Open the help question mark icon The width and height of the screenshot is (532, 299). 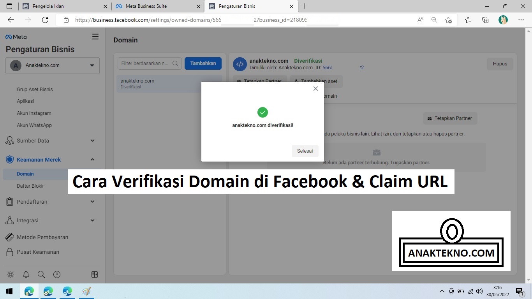[57, 274]
